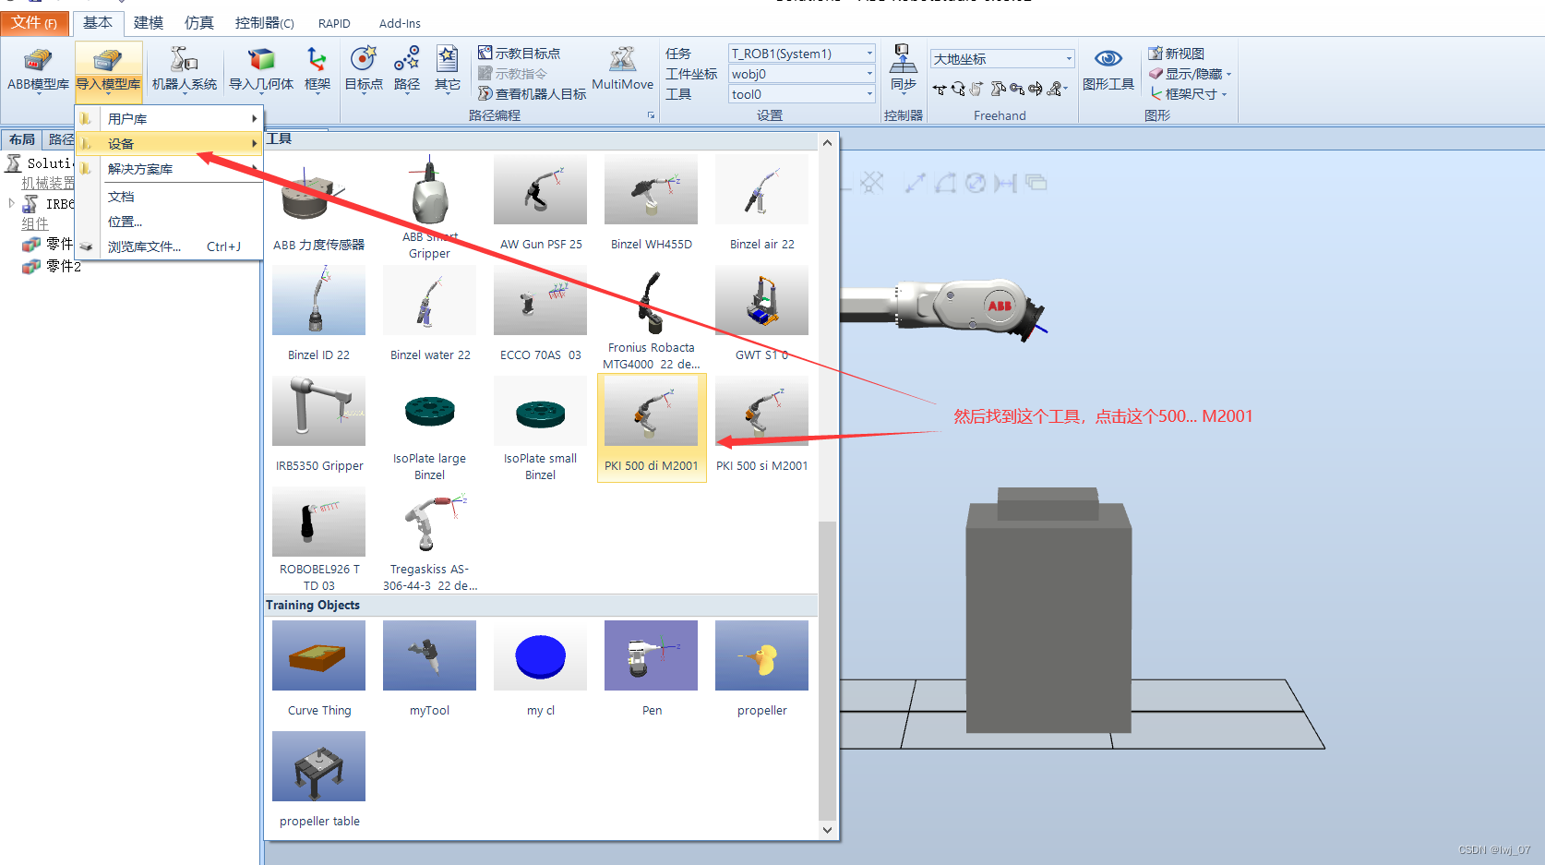Image resolution: width=1545 pixels, height=865 pixels.
Task: Select the propeller table training object
Action: click(318, 781)
